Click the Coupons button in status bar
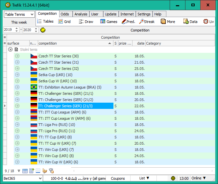Image resolution: width=218 pixels, height=184 pixels. coord(118,178)
